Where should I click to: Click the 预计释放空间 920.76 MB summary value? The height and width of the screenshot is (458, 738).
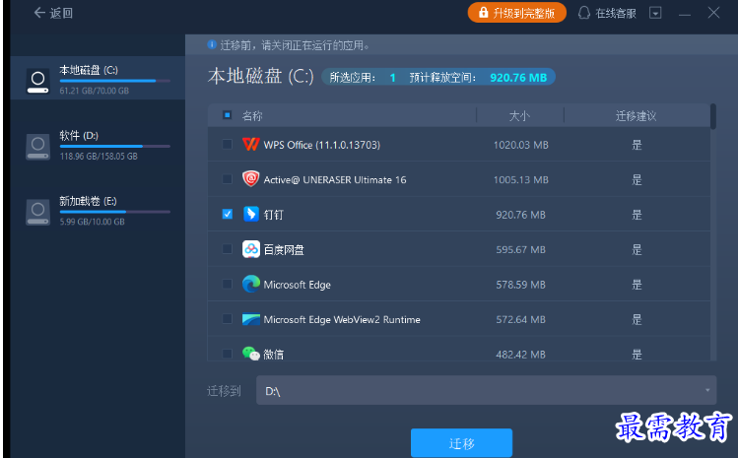click(x=518, y=78)
